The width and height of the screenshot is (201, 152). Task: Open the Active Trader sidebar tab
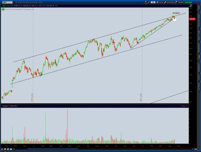click(199, 36)
